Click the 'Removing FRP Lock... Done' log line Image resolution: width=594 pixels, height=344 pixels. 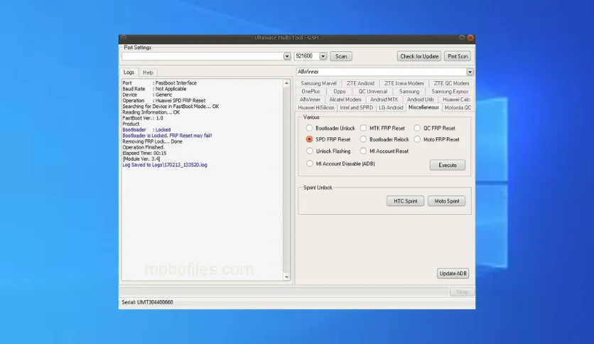[x=152, y=141]
